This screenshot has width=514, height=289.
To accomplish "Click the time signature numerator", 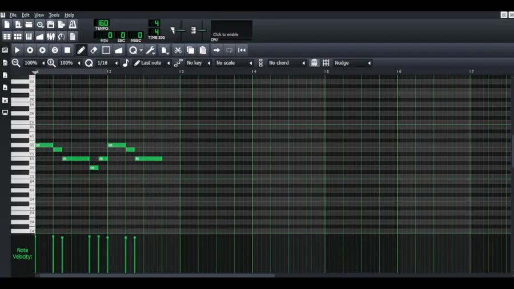I will pyautogui.click(x=154, y=23).
